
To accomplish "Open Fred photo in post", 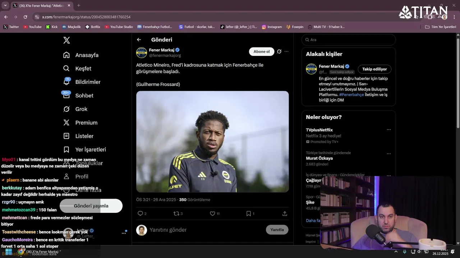I will click(x=212, y=142).
